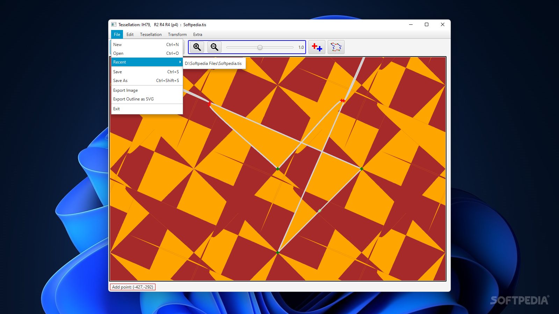559x314 pixels.
Task: Click the zoom in magnifier button
Action: tap(197, 47)
